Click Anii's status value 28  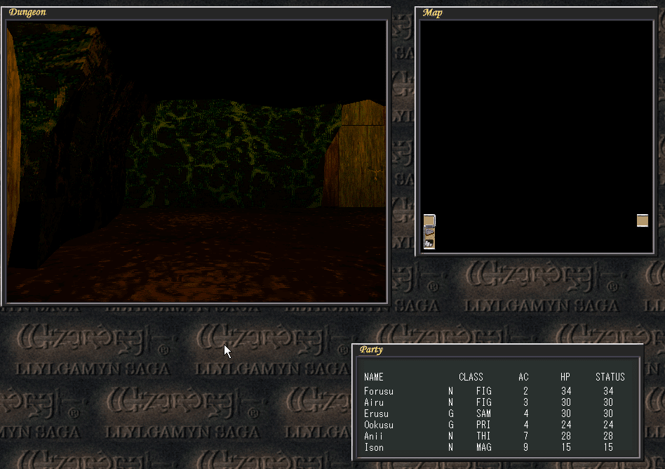click(x=608, y=436)
